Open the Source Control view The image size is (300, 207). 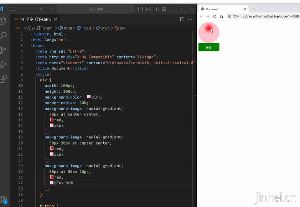3,50
